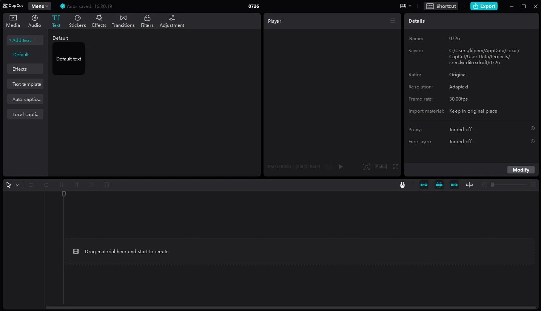This screenshot has height=311, width=541.
Task: Open the Player panel menu
Action: click(393, 21)
